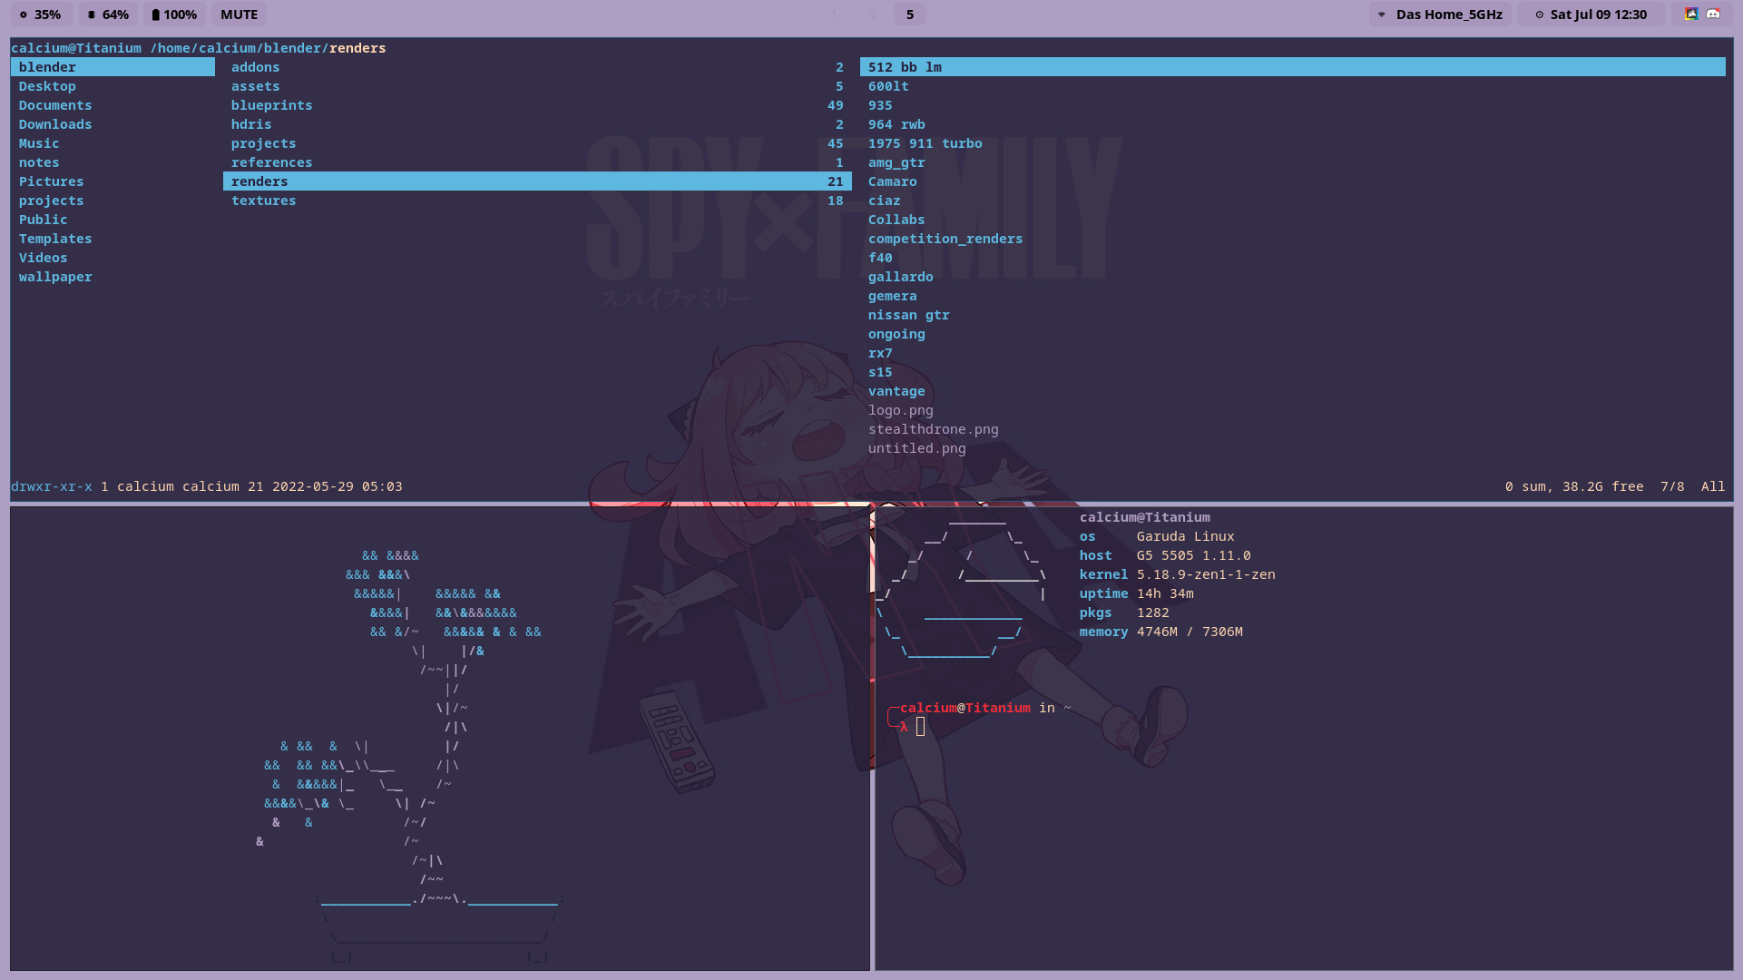Click the Discord tray icon
The height and width of the screenshot is (980, 1743).
(1713, 15)
